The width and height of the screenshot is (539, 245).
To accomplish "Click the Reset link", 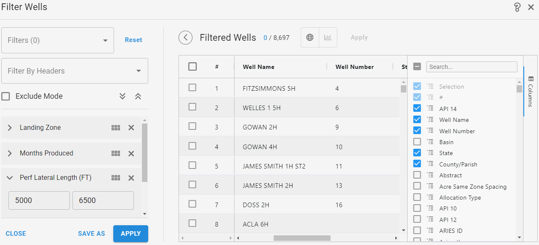I will (133, 40).
